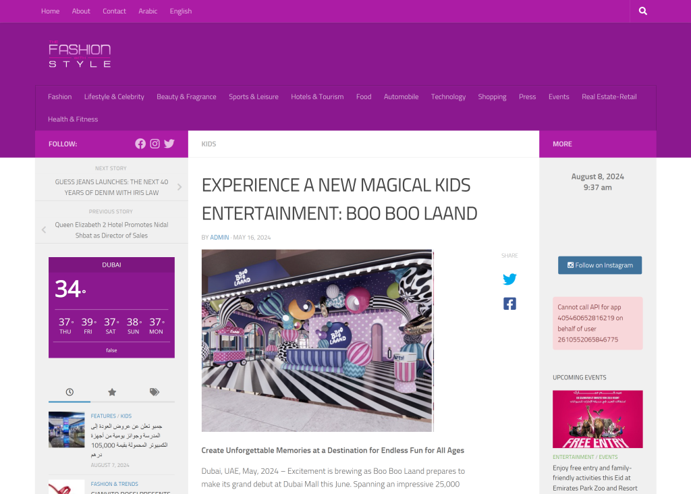Open KIDS category link in sidebar post

pyautogui.click(x=126, y=416)
